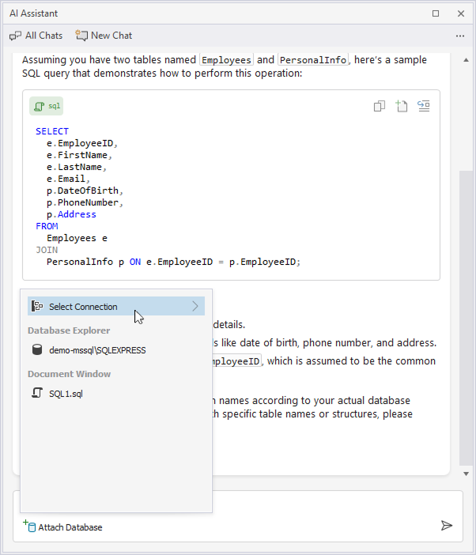Choose demo-mssql\SQLEXPRESS connection
Screen dimensions: 476x555
96,349
